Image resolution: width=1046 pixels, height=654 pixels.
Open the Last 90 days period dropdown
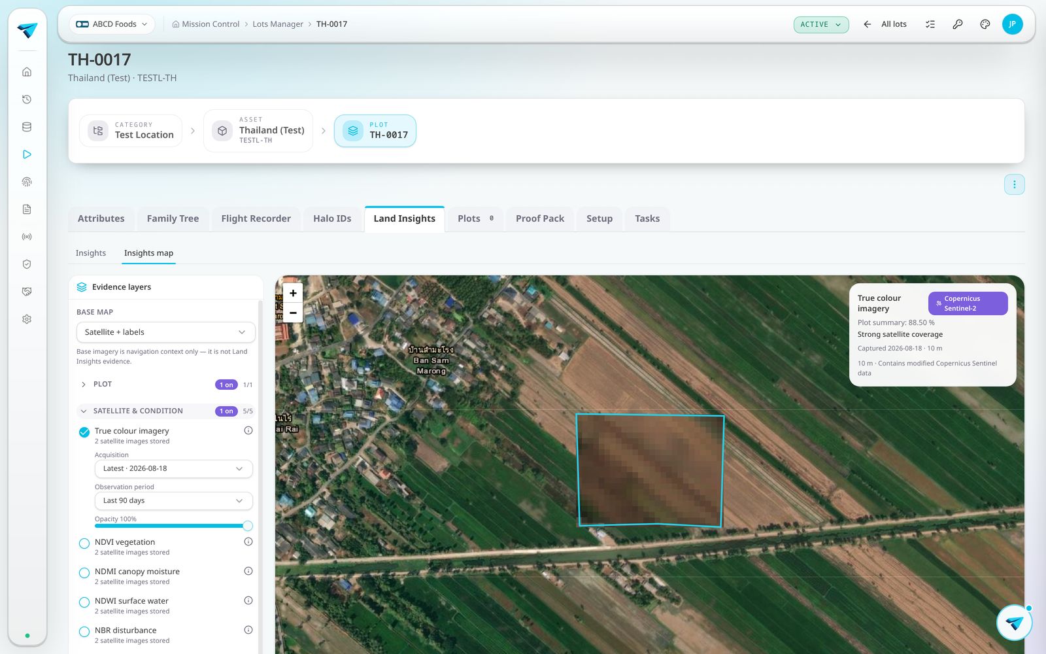pos(173,501)
